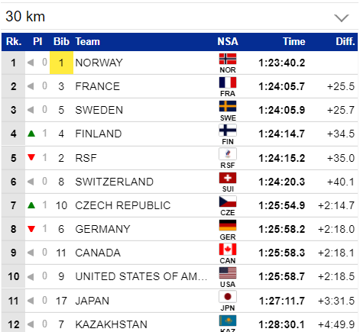Open the UNITED STATES OF AM... team row

[x=180, y=276]
